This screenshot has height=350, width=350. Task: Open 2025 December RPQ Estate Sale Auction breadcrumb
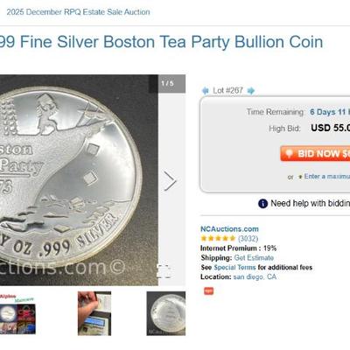pyautogui.click(x=78, y=12)
